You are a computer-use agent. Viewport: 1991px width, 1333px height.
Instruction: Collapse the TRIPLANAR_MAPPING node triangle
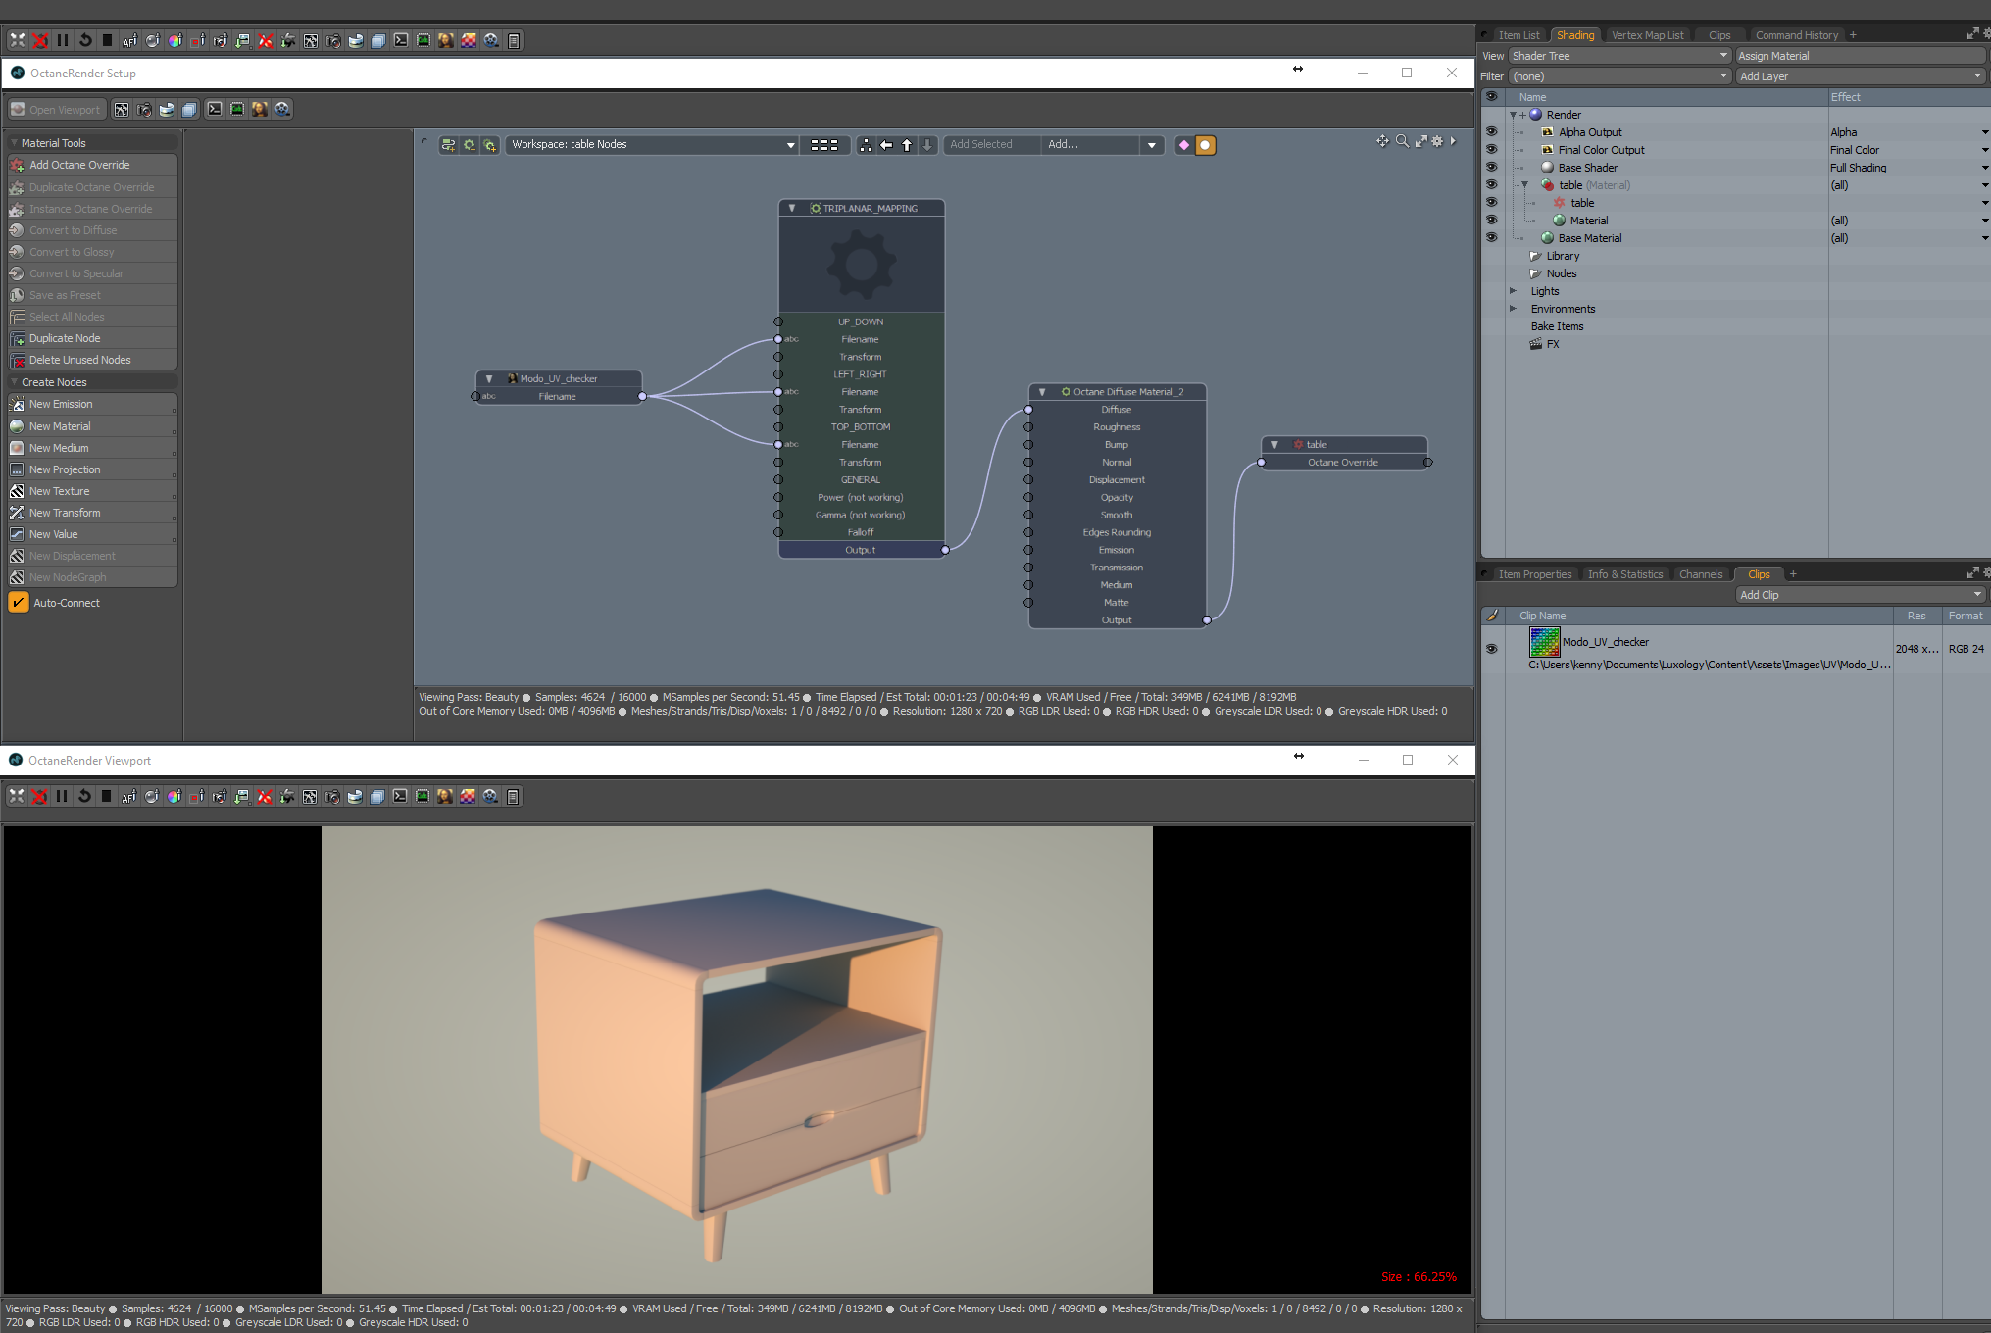coord(791,208)
